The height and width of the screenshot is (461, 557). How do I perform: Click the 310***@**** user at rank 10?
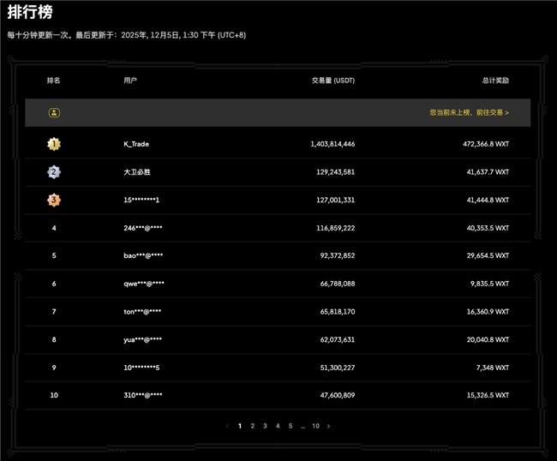pyautogui.click(x=143, y=395)
